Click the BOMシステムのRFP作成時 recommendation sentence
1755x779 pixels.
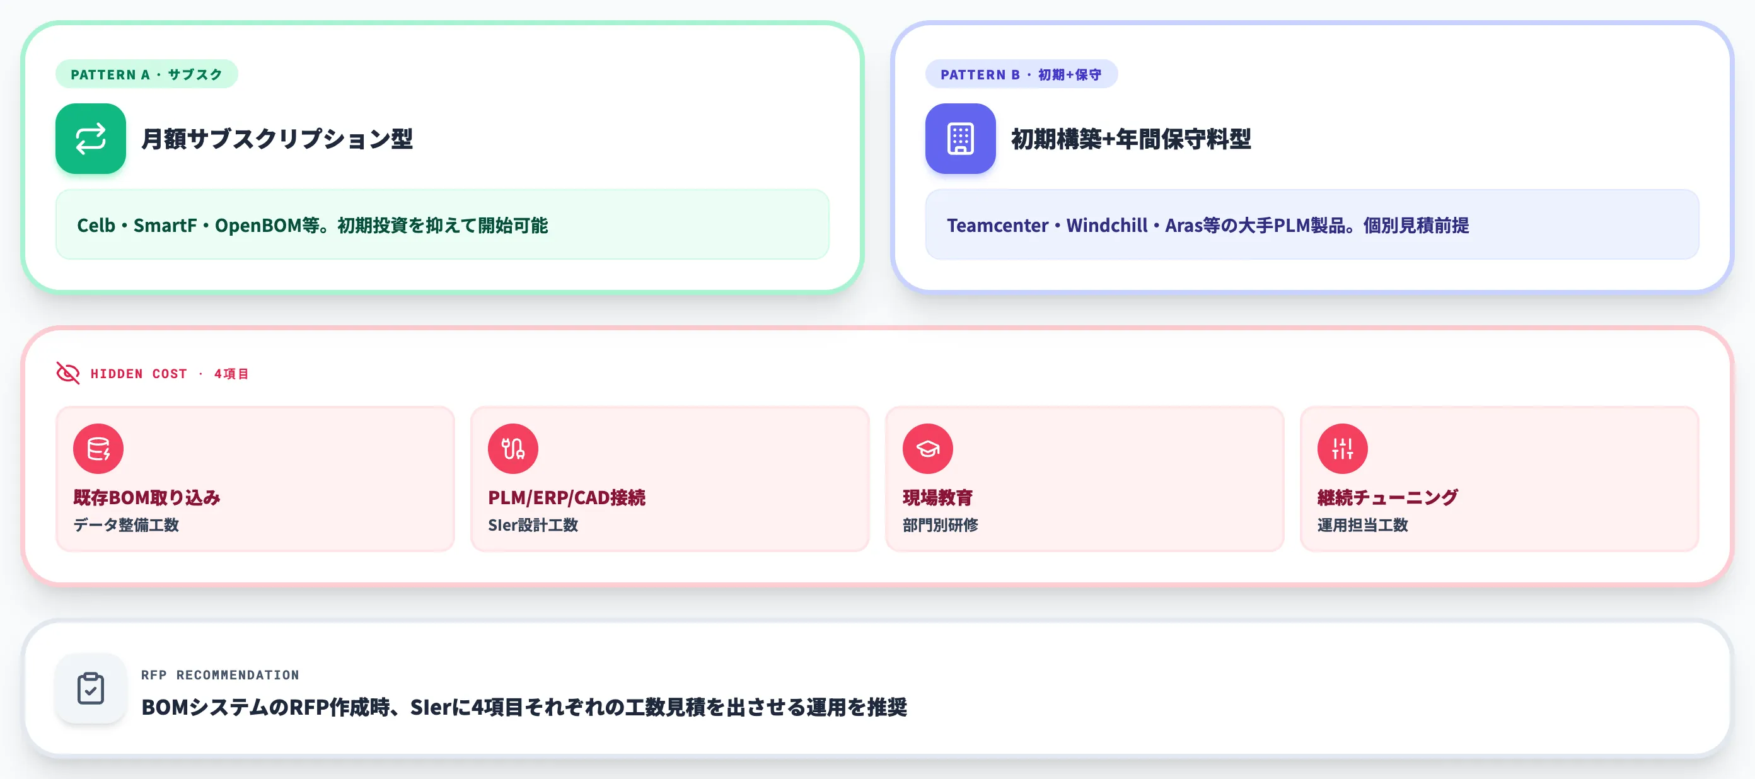click(524, 708)
